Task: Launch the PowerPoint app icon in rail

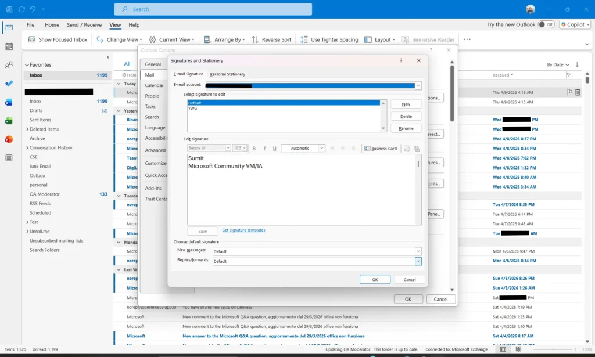Action: click(9, 139)
